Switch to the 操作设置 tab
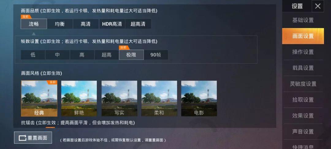The image size is (331, 149). 303,52
